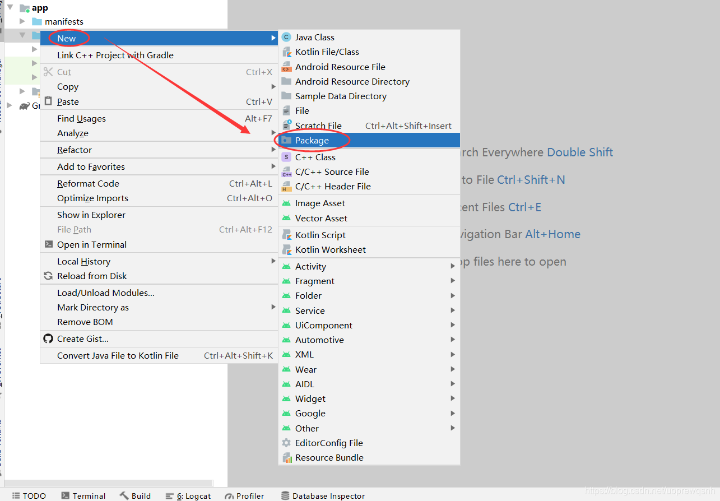This screenshot has height=501, width=720.
Task: Select Automotive in New submenu
Action: [x=369, y=340]
